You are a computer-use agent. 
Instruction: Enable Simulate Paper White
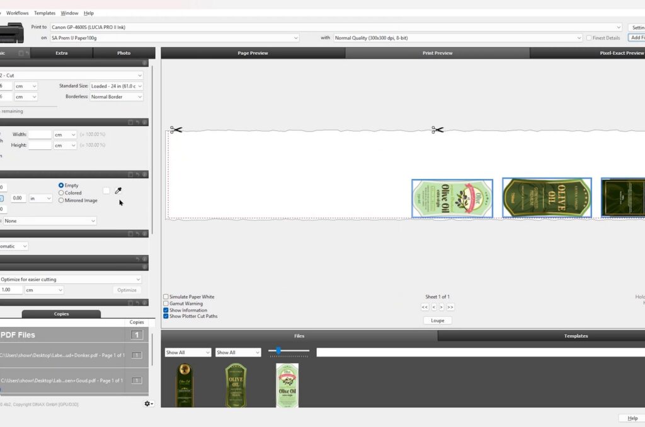pyautogui.click(x=166, y=297)
